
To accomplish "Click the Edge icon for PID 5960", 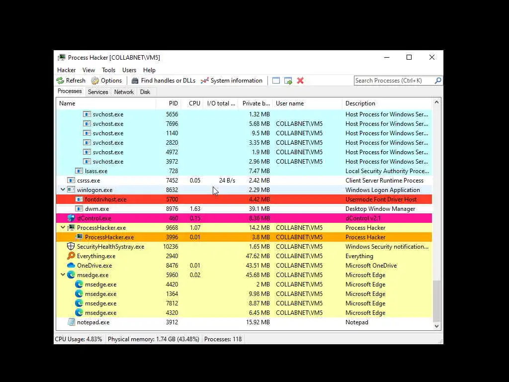I will click(x=71, y=275).
